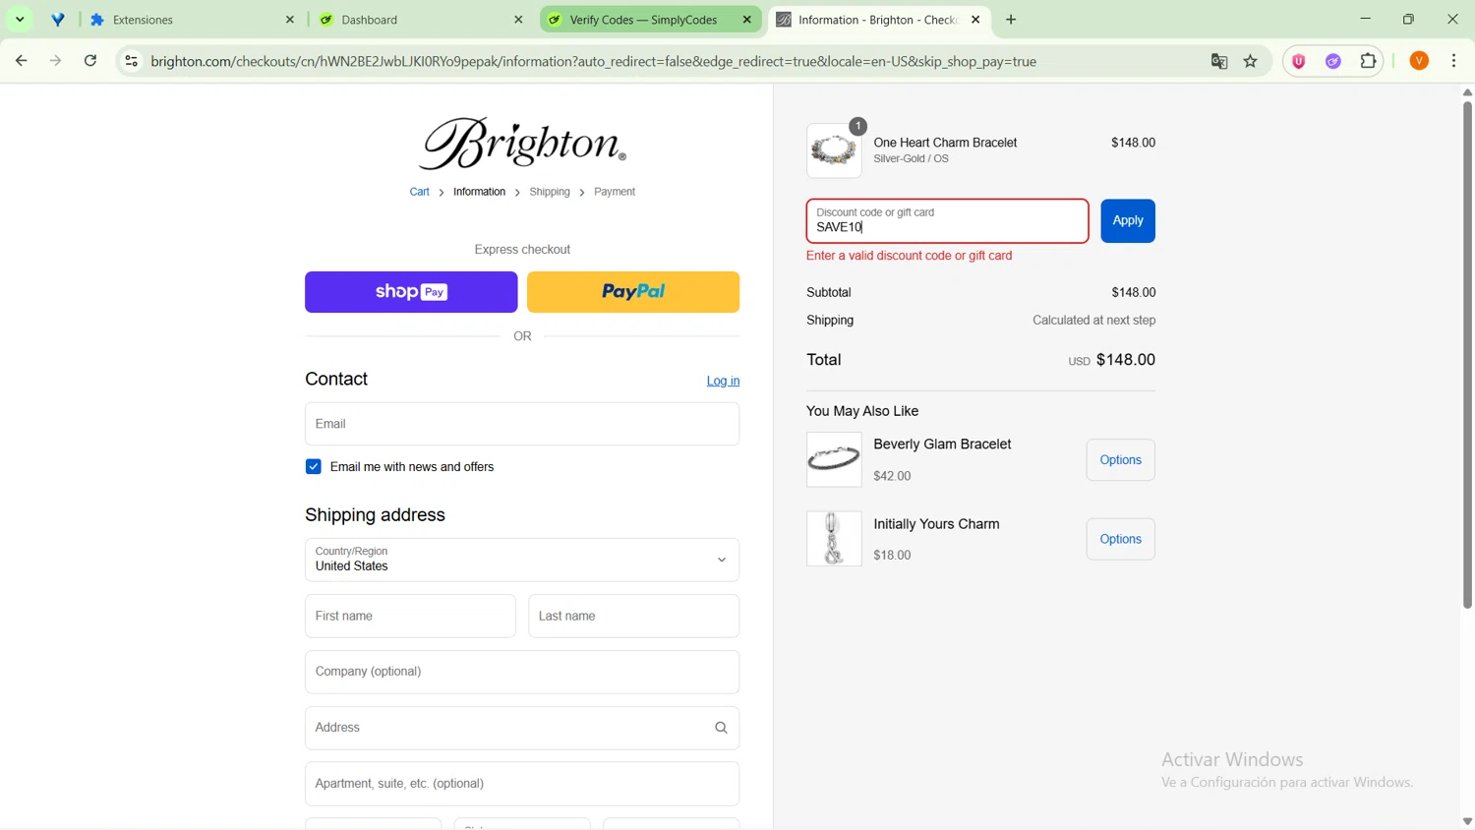Switch to the Extensiones tab
This screenshot has height=830, width=1475.
click(193, 20)
